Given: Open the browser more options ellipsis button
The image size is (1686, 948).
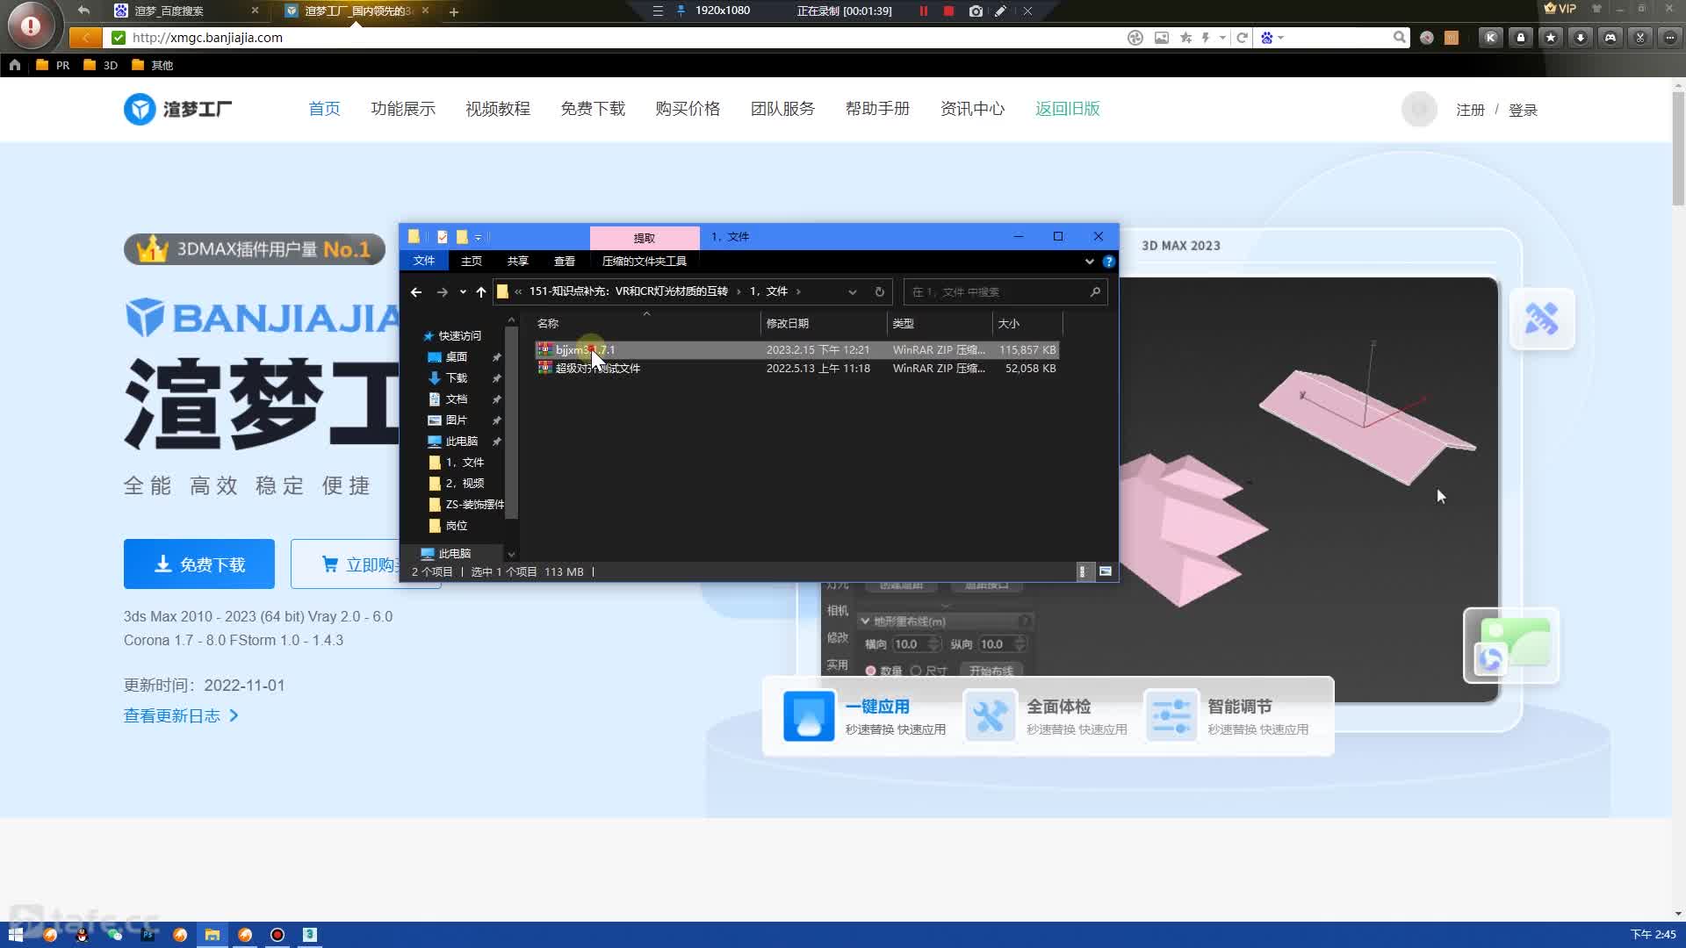Looking at the screenshot, I should (1670, 38).
